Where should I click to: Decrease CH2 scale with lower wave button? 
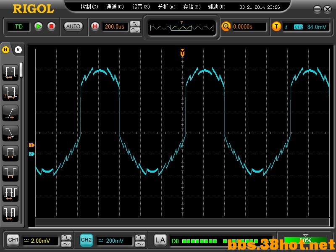point(140,244)
